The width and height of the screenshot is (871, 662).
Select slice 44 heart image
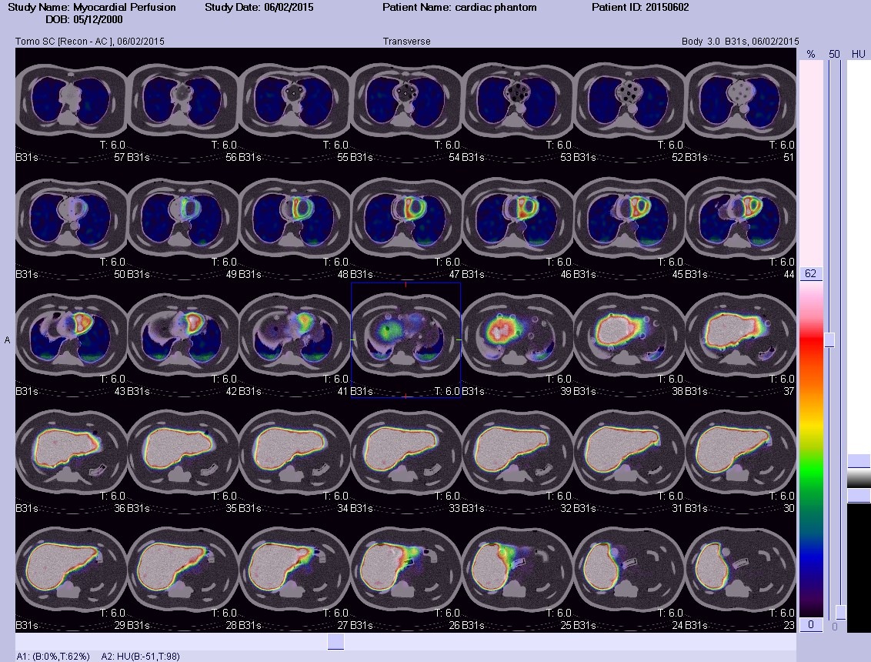coord(740,223)
